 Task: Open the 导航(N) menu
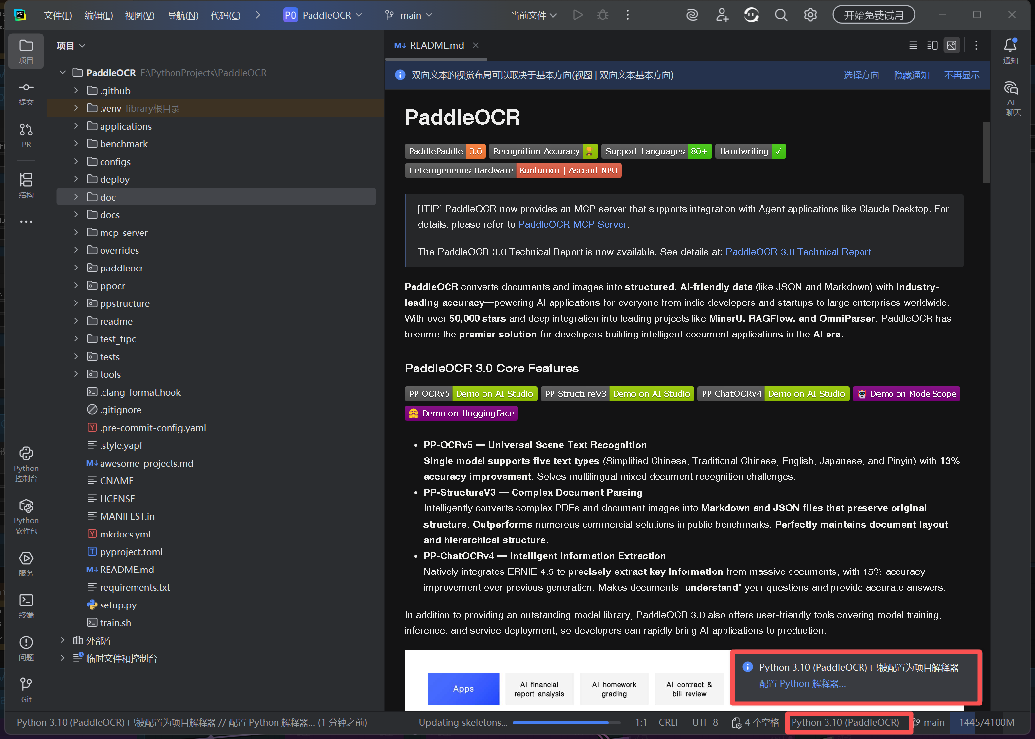coord(182,15)
